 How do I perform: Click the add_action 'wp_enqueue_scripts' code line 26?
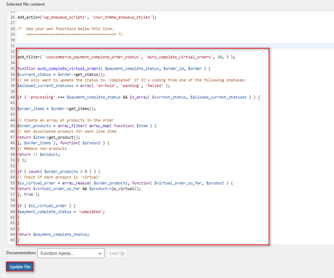(87, 17)
